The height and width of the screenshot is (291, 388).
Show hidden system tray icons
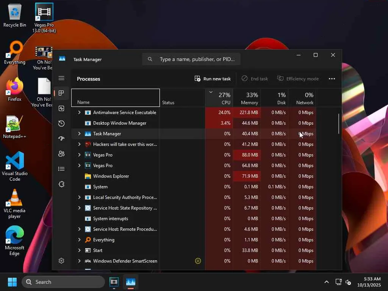click(327, 282)
